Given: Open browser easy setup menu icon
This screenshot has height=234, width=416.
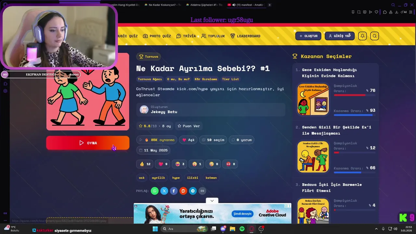Looking at the screenshot, I should pyautogui.click(x=410, y=12).
